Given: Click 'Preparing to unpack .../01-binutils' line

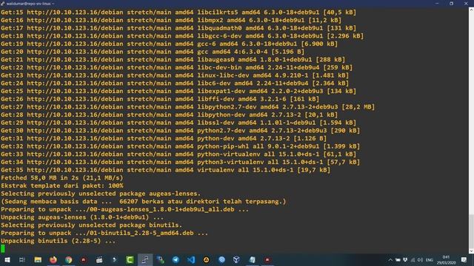Looking at the screenshot, I should coord(104,233).
